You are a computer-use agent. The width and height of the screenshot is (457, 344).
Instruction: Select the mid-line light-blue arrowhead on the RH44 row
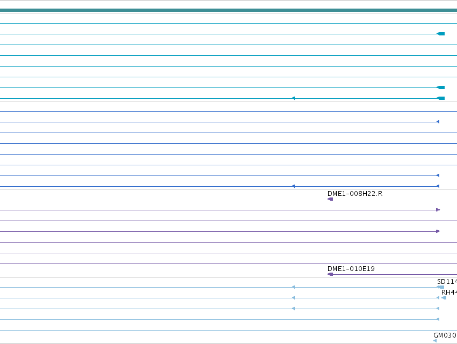tap(294, 298)
